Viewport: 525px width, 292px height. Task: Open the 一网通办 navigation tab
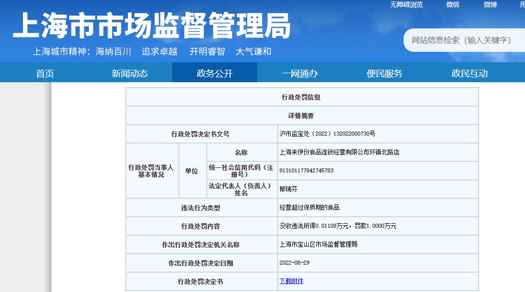(x=300, y=73)
